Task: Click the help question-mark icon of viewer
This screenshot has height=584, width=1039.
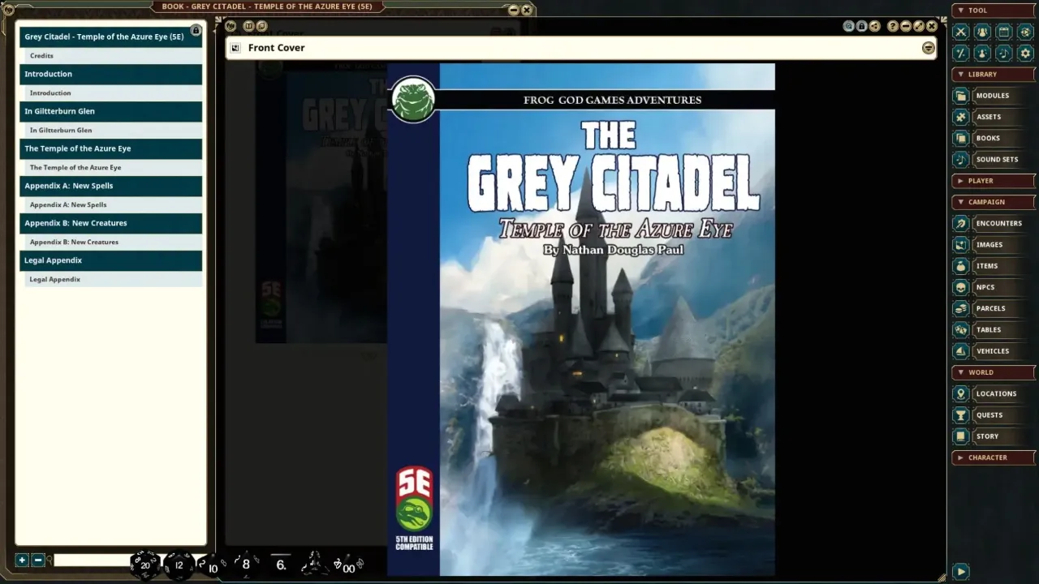Action: tap(893, 26)
